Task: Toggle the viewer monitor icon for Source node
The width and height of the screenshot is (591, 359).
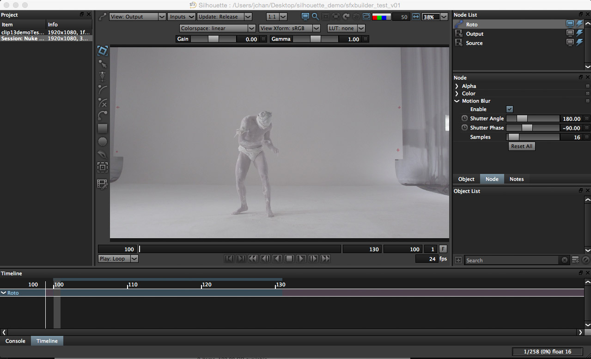Action: (571, 43)
